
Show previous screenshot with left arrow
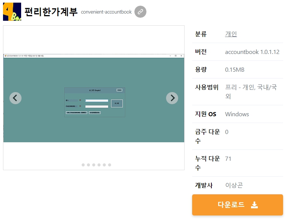click(x=15, y=98)
